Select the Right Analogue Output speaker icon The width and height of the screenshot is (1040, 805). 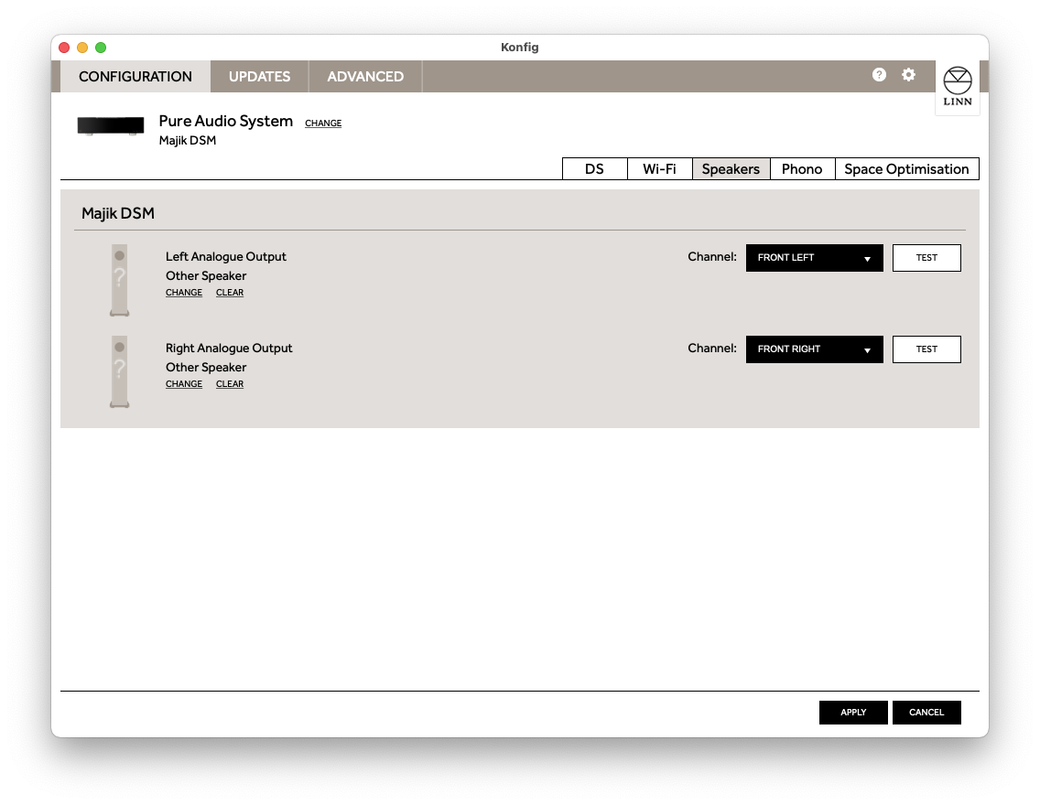pyautogui.click(x=119, y=371)
